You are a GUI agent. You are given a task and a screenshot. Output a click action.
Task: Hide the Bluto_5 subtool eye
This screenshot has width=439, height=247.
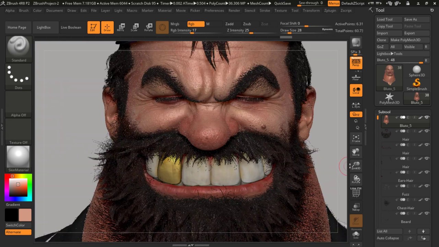point(427,117)
